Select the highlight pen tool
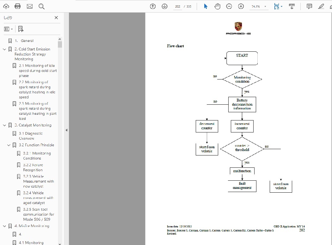 (x=321, y=6)
